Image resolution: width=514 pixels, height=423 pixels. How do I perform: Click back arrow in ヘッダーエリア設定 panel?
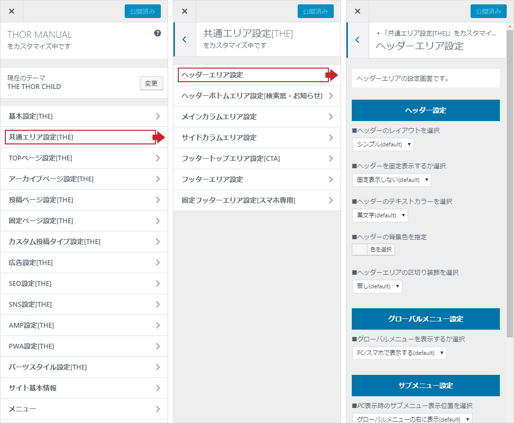(357, 40)
